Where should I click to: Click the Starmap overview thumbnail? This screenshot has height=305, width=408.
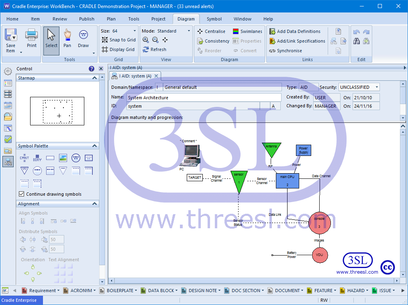point(57,111)
